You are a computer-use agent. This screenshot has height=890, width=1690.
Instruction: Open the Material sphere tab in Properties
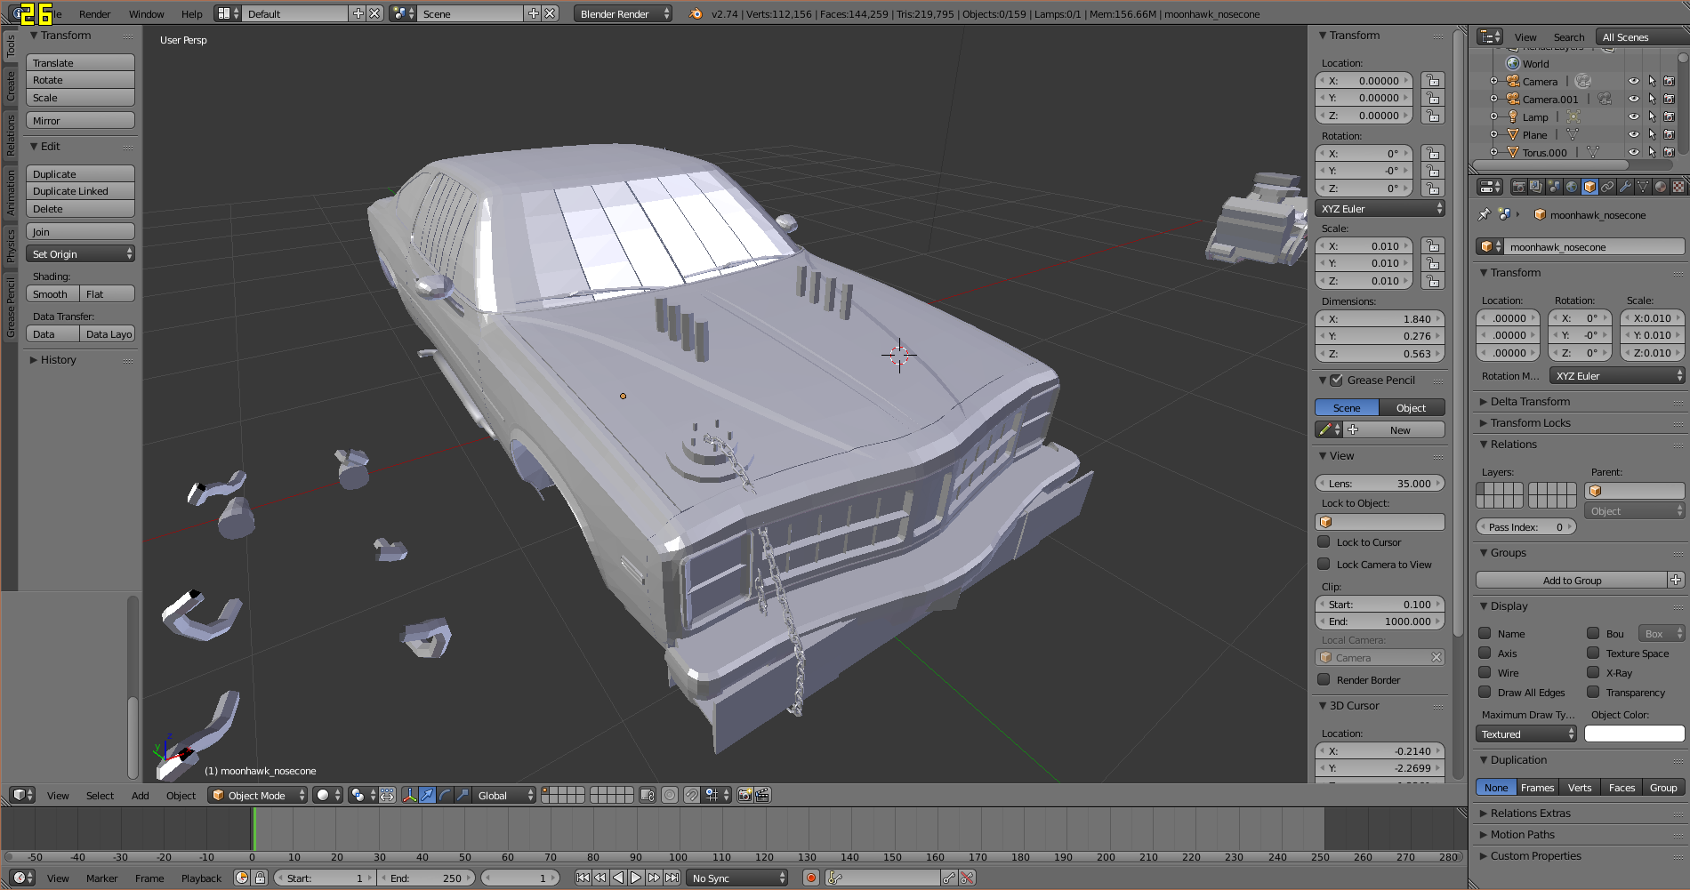tap(1661, 187)
